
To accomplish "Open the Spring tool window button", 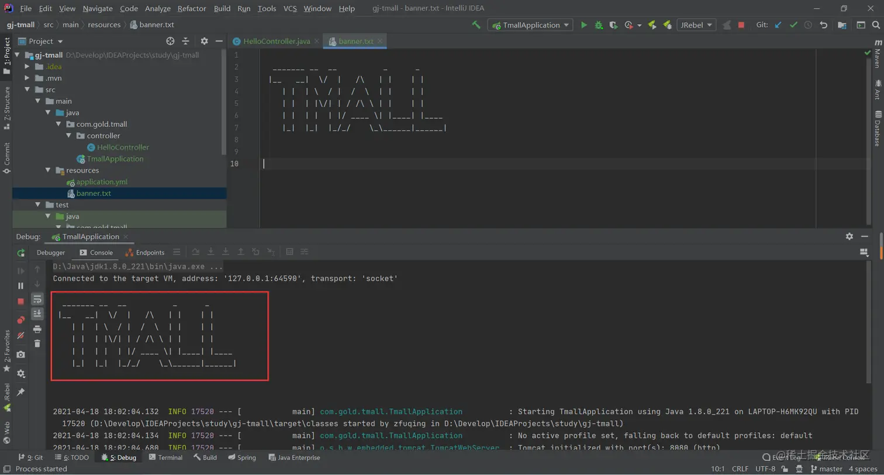I will click(x=241, y=457).
